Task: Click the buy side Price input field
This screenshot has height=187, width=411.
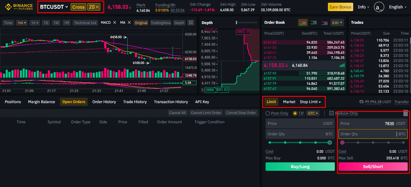Action: point(300,124)
